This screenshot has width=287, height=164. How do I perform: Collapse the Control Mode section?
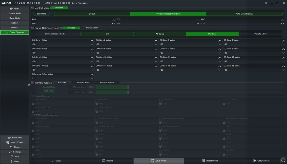click(33, 8)
